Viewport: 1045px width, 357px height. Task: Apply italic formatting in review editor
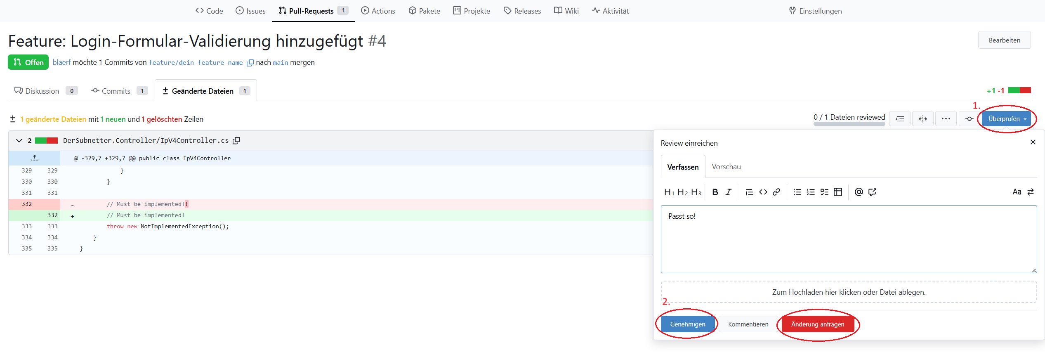pyautogui.click(x=729, y=192)
